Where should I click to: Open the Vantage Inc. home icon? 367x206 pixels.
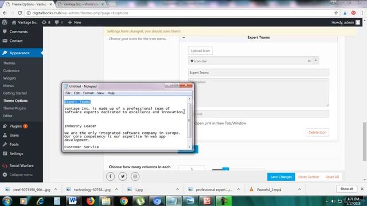(x=14, y=22)
